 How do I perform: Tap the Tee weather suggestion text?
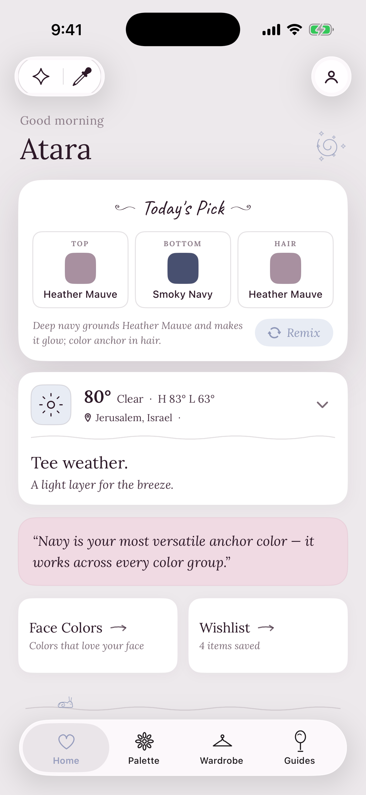point(80,463)
